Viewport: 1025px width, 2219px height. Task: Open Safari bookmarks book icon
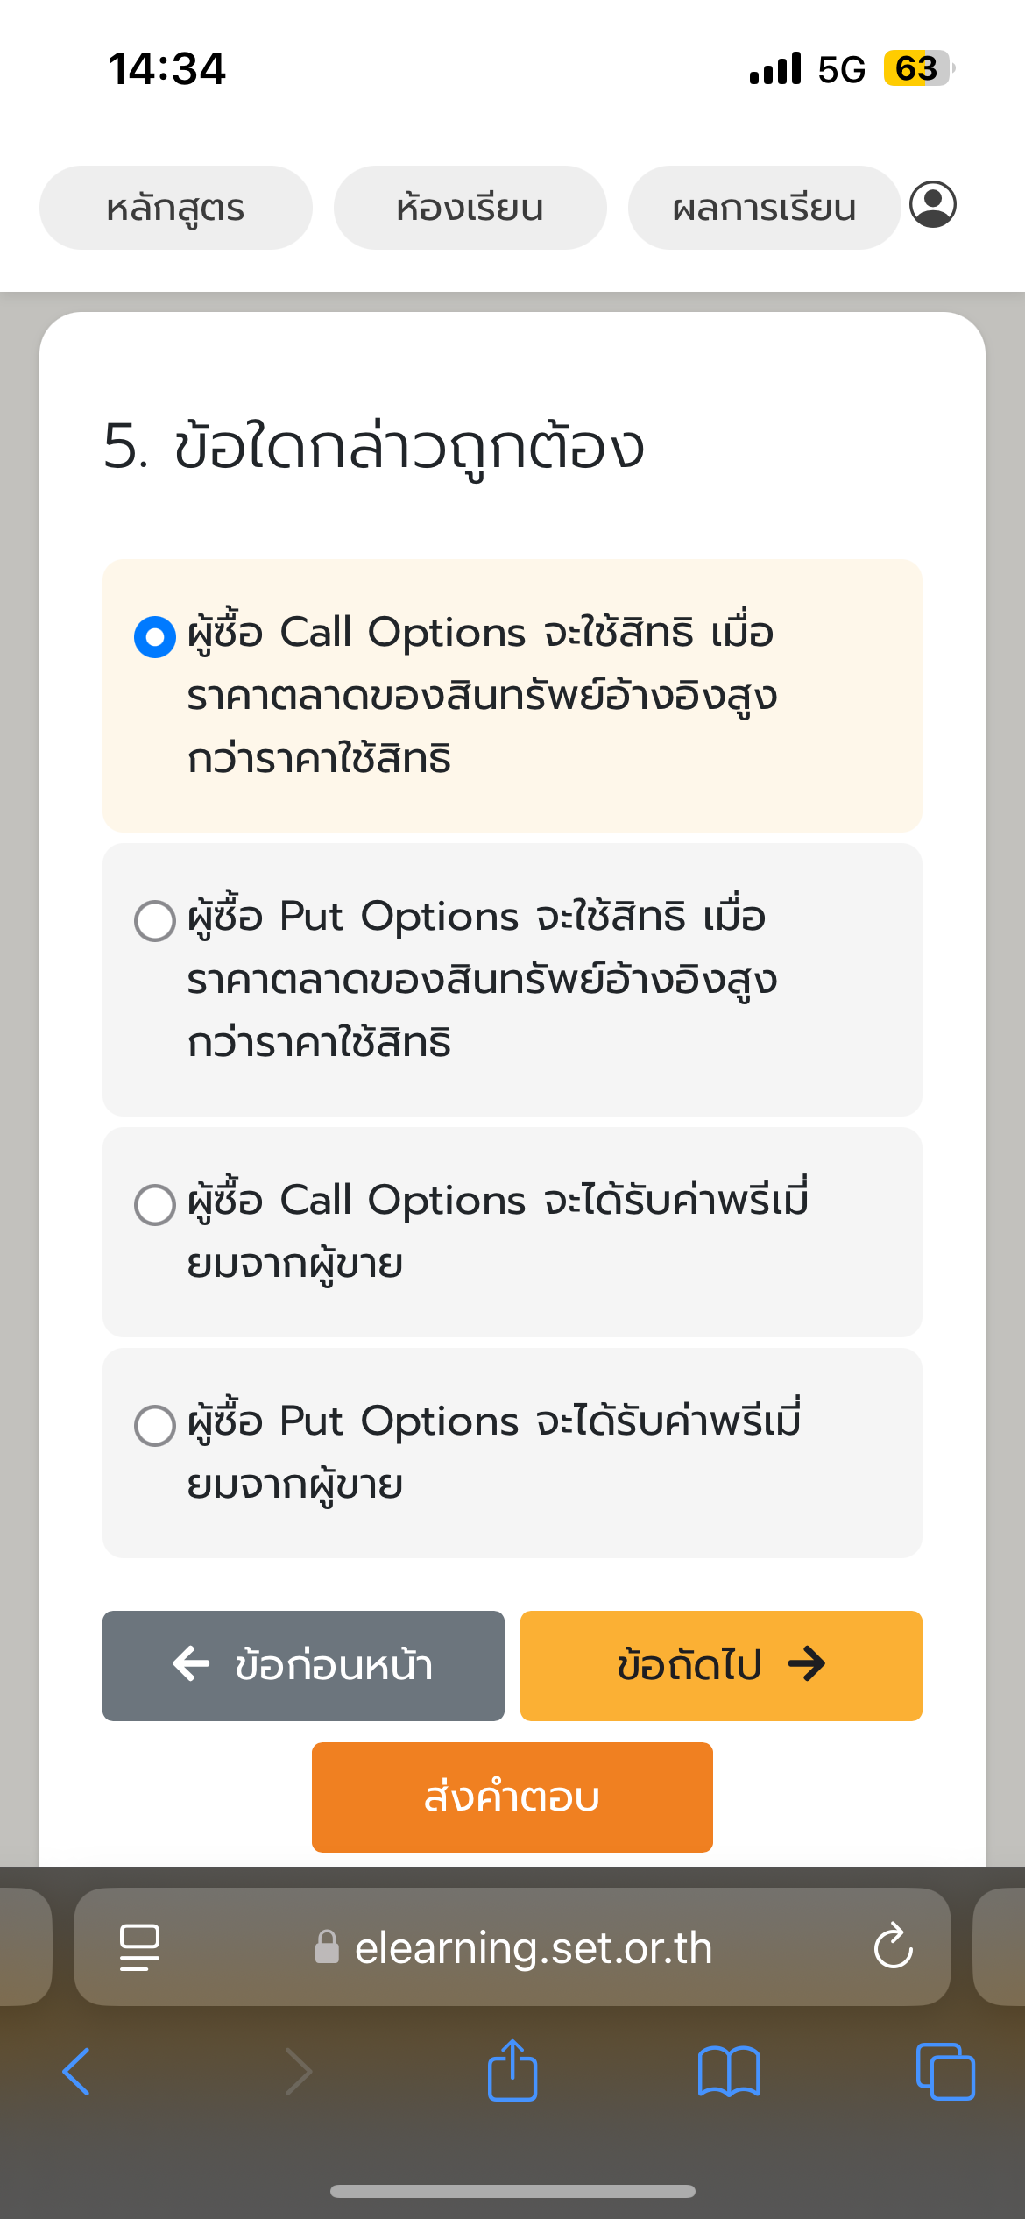728,2072
